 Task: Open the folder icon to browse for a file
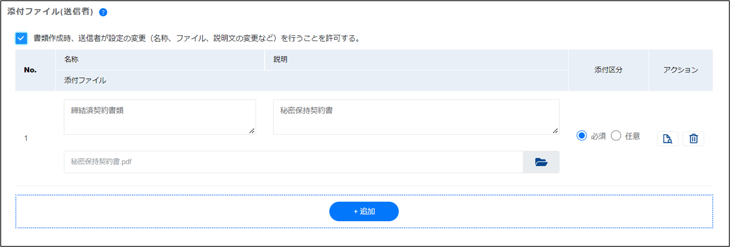tap(541, 162)
